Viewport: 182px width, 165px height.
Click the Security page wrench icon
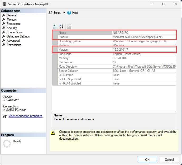(4, 28)
